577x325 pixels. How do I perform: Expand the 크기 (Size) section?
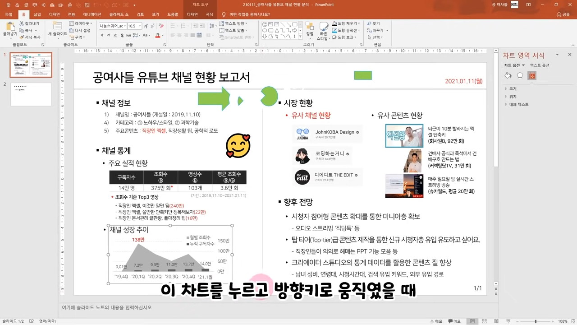pos(513,89)
